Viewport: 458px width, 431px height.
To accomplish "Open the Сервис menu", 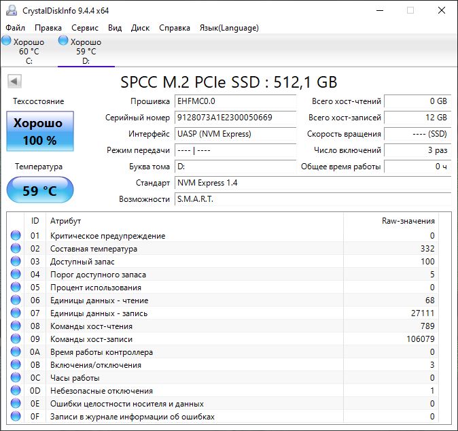I will click(x=84, y=28).
